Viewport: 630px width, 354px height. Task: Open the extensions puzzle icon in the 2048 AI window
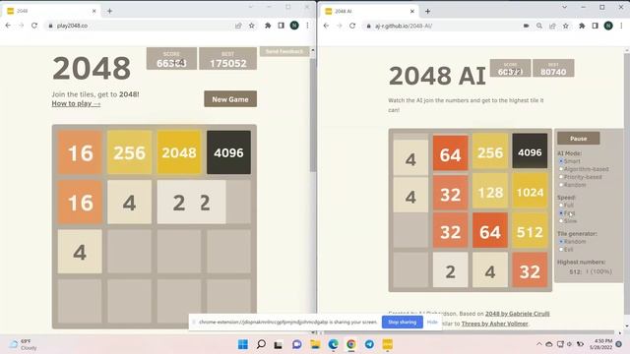(x=582, y=26)
